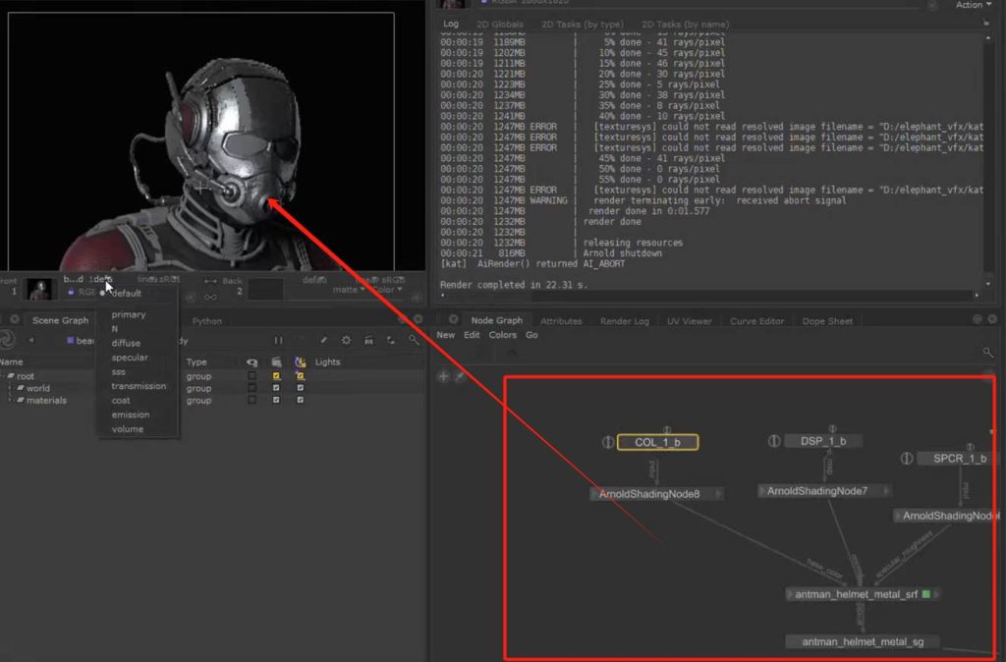Select specular from the AOV list

(x=130, y=358)
